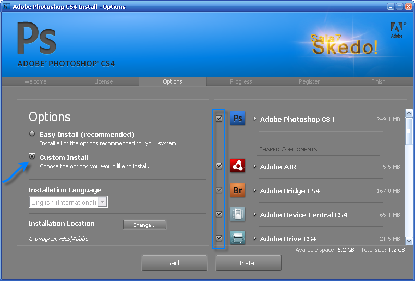Click the Total size: 1.2 GB text

tap(383, 250)
